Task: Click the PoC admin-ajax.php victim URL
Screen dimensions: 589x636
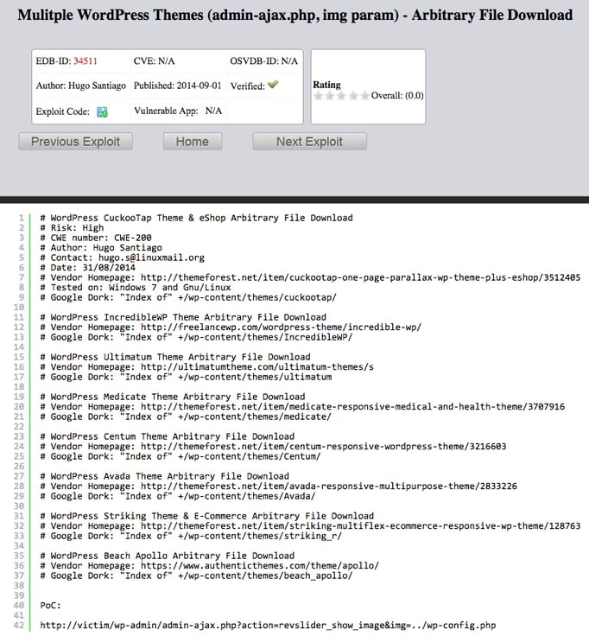Action: tap(268, 625)
